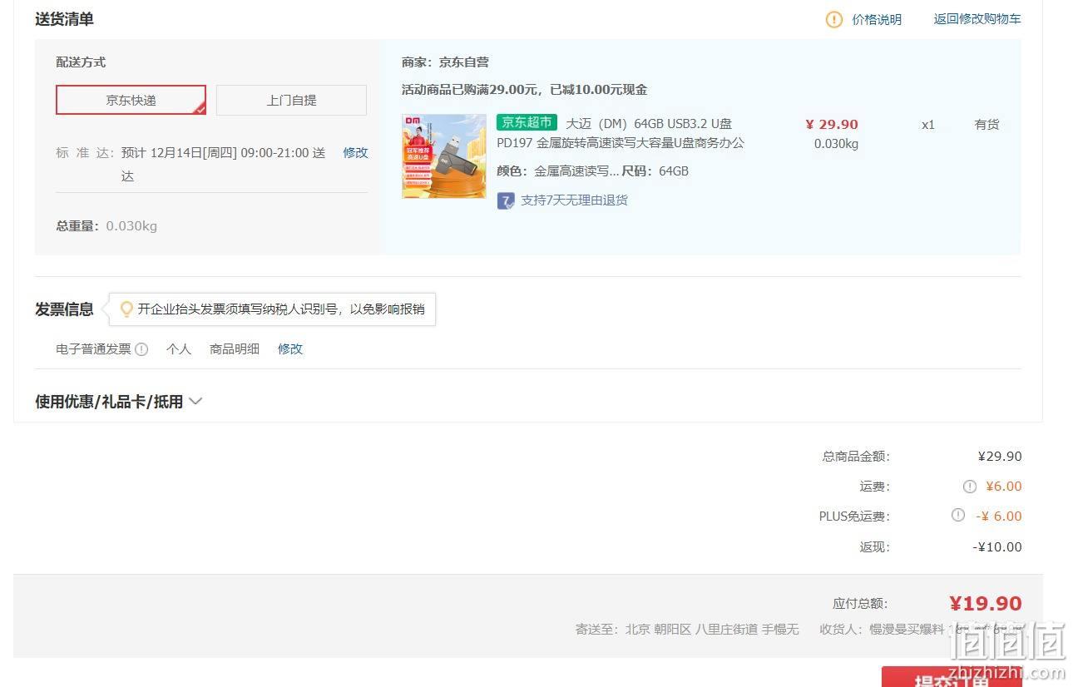This screenshot has width=1073, height=687.
Task: Select 上门自提 pickup option
Action: (291, 100)
